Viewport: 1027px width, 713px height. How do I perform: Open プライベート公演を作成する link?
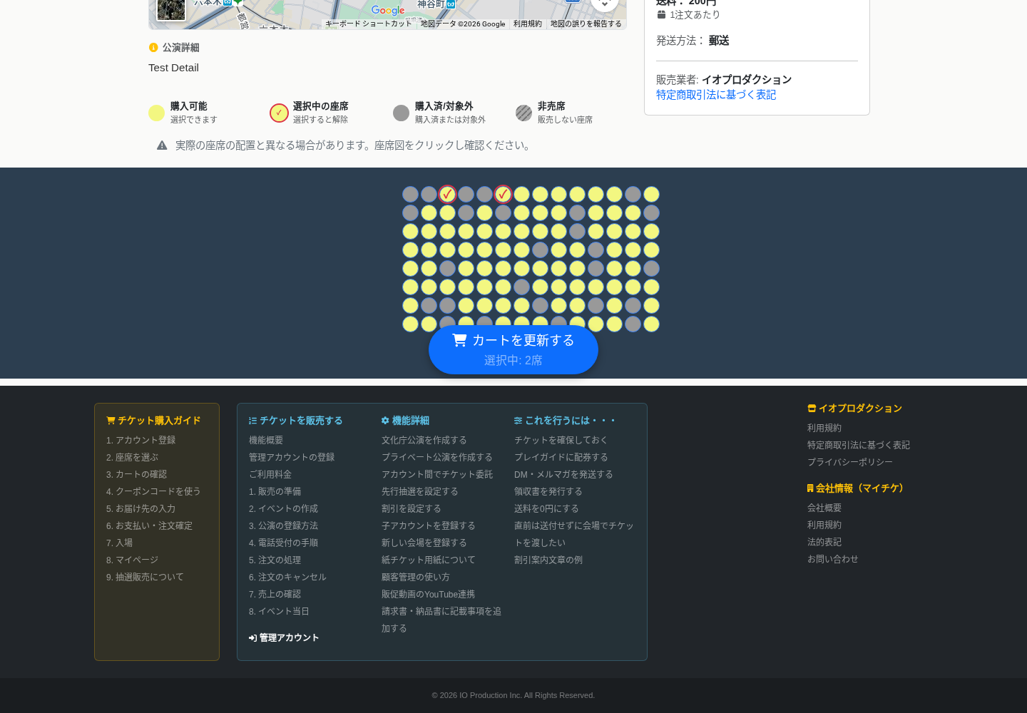coord(437,458)
